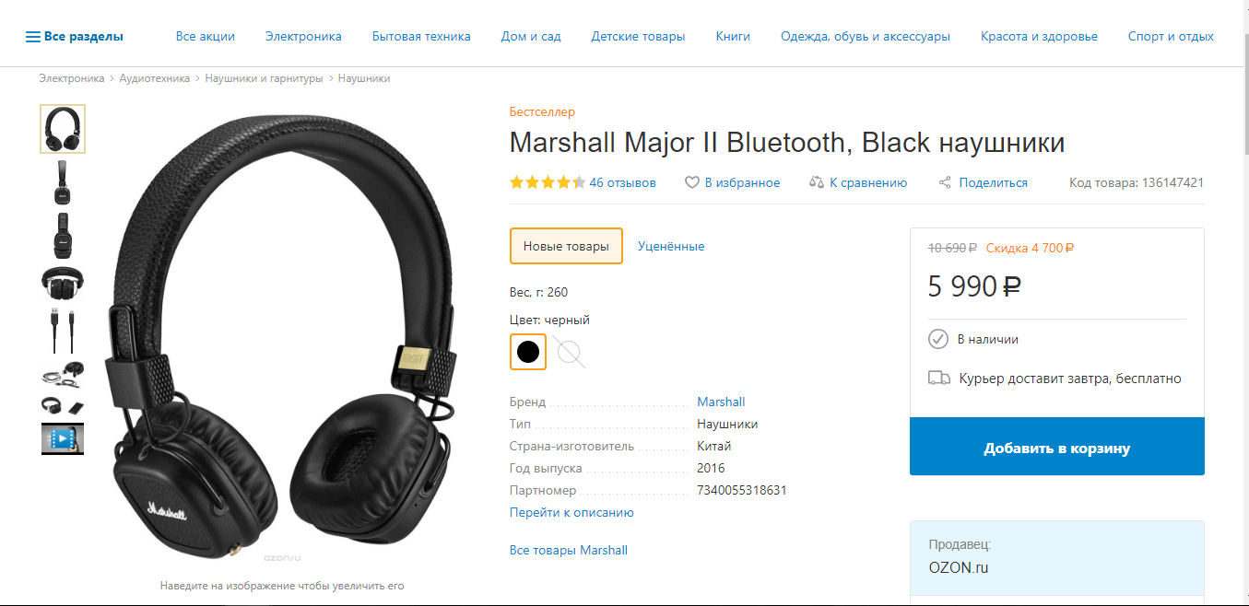Viewport: 1249px width, 606px height.
Task: Switch to Новые товары option
Action: tap(566, 246)
